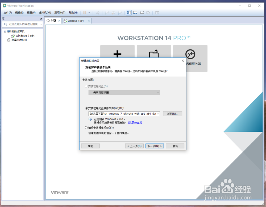Toggle the show library sidebar icon
266x207 pixels.
[129, 13]
